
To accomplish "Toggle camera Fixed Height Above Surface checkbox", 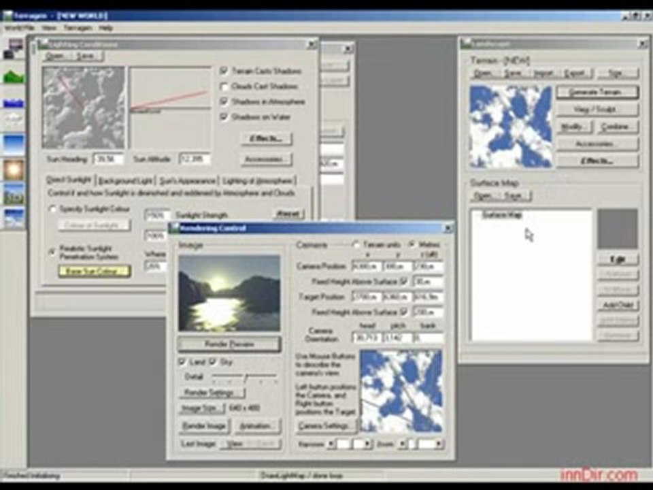I will [x=403, y=282].
